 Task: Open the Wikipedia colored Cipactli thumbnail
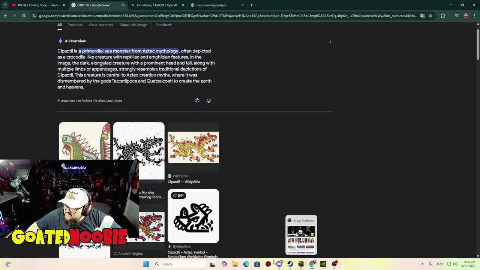pos(193,147)
